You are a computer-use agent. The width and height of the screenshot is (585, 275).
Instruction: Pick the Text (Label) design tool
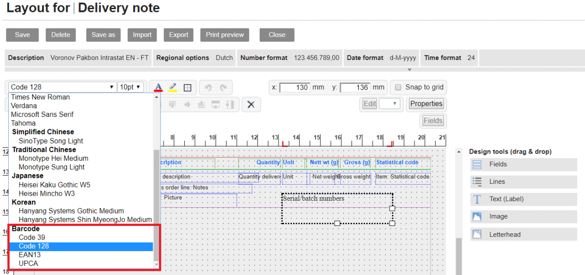[x=523, y=199]
